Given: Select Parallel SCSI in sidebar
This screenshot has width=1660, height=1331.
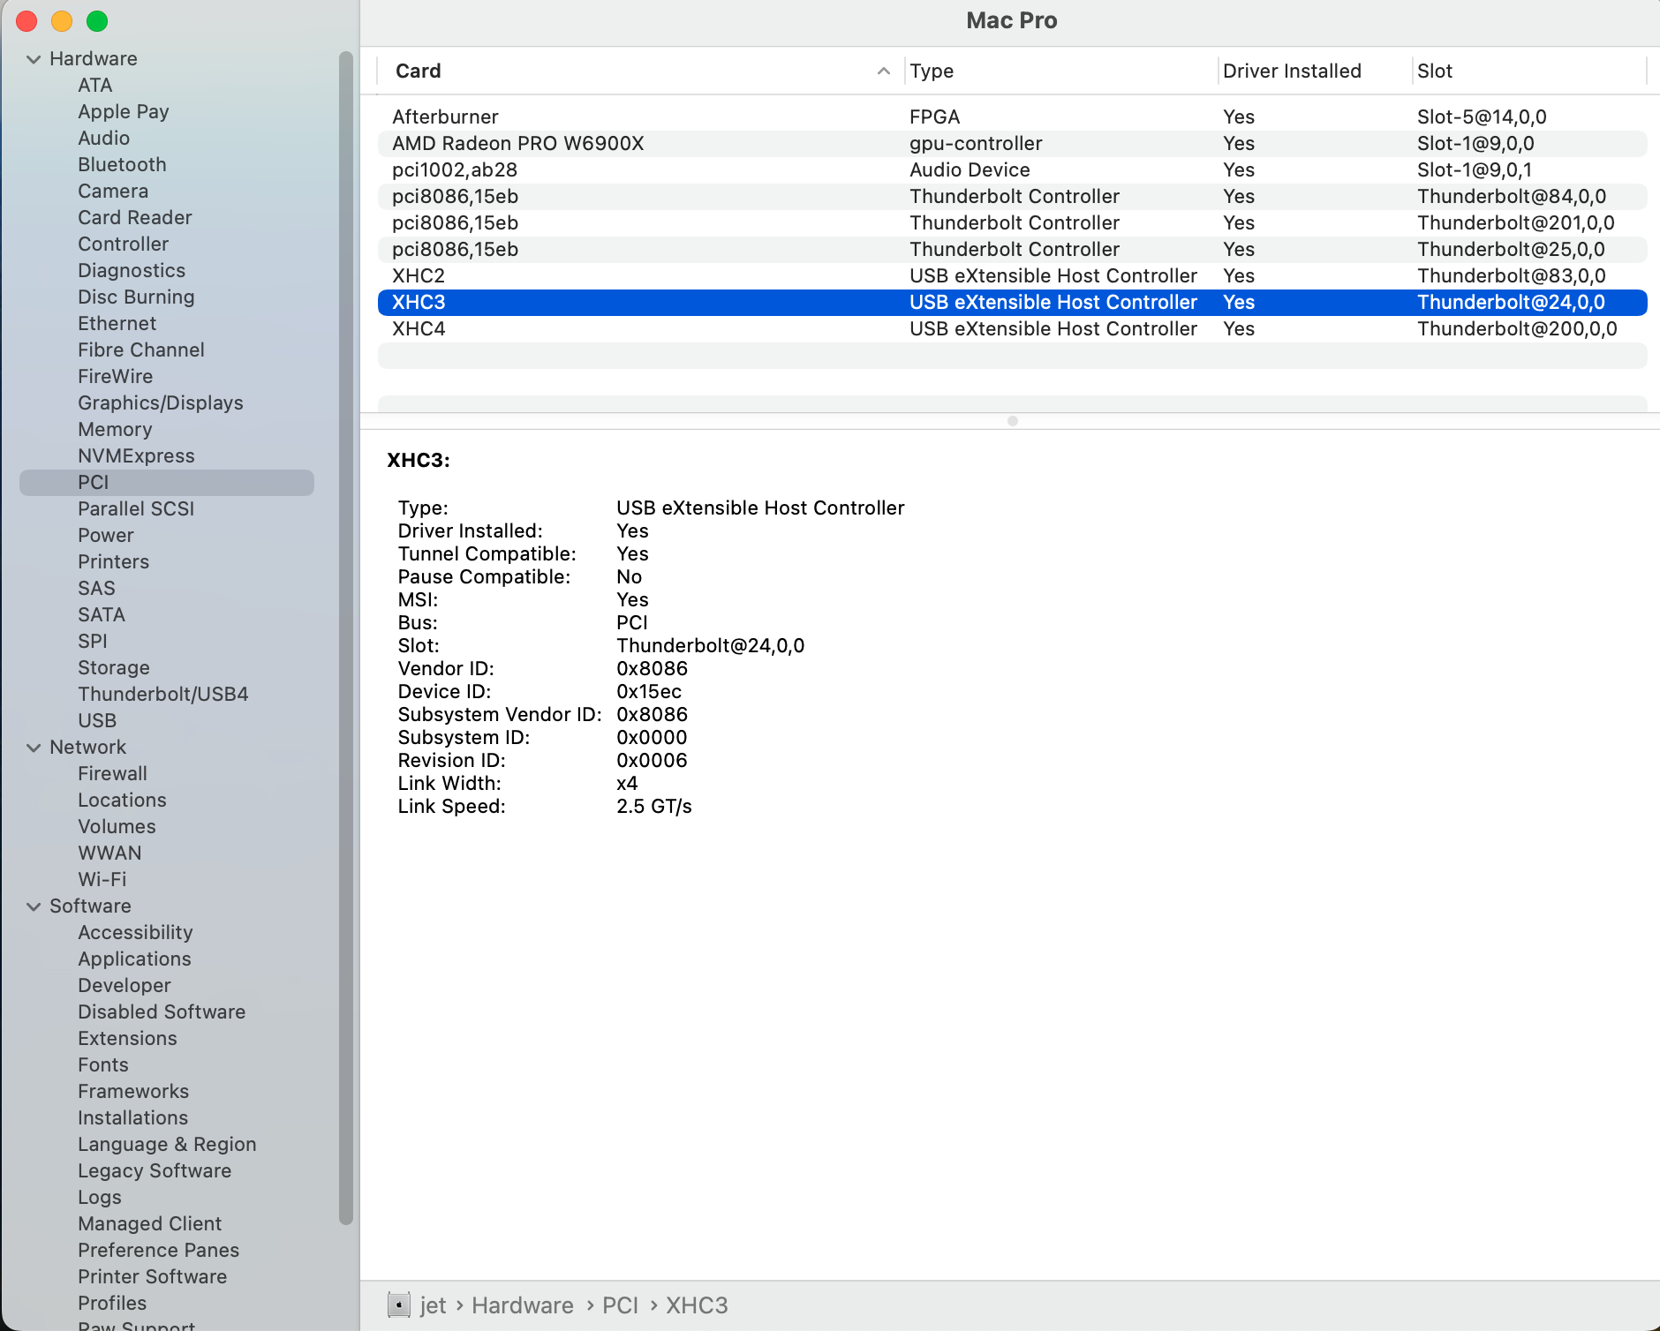Looking at the screenshot, I should coord(136,509).
